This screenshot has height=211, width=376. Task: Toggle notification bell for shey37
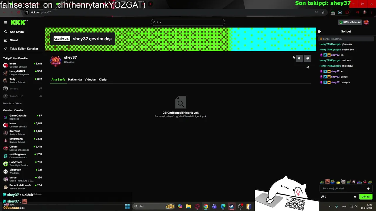click(299, 58)
